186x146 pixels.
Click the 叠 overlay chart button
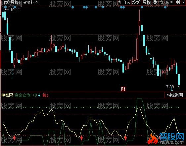pos(155,3)
